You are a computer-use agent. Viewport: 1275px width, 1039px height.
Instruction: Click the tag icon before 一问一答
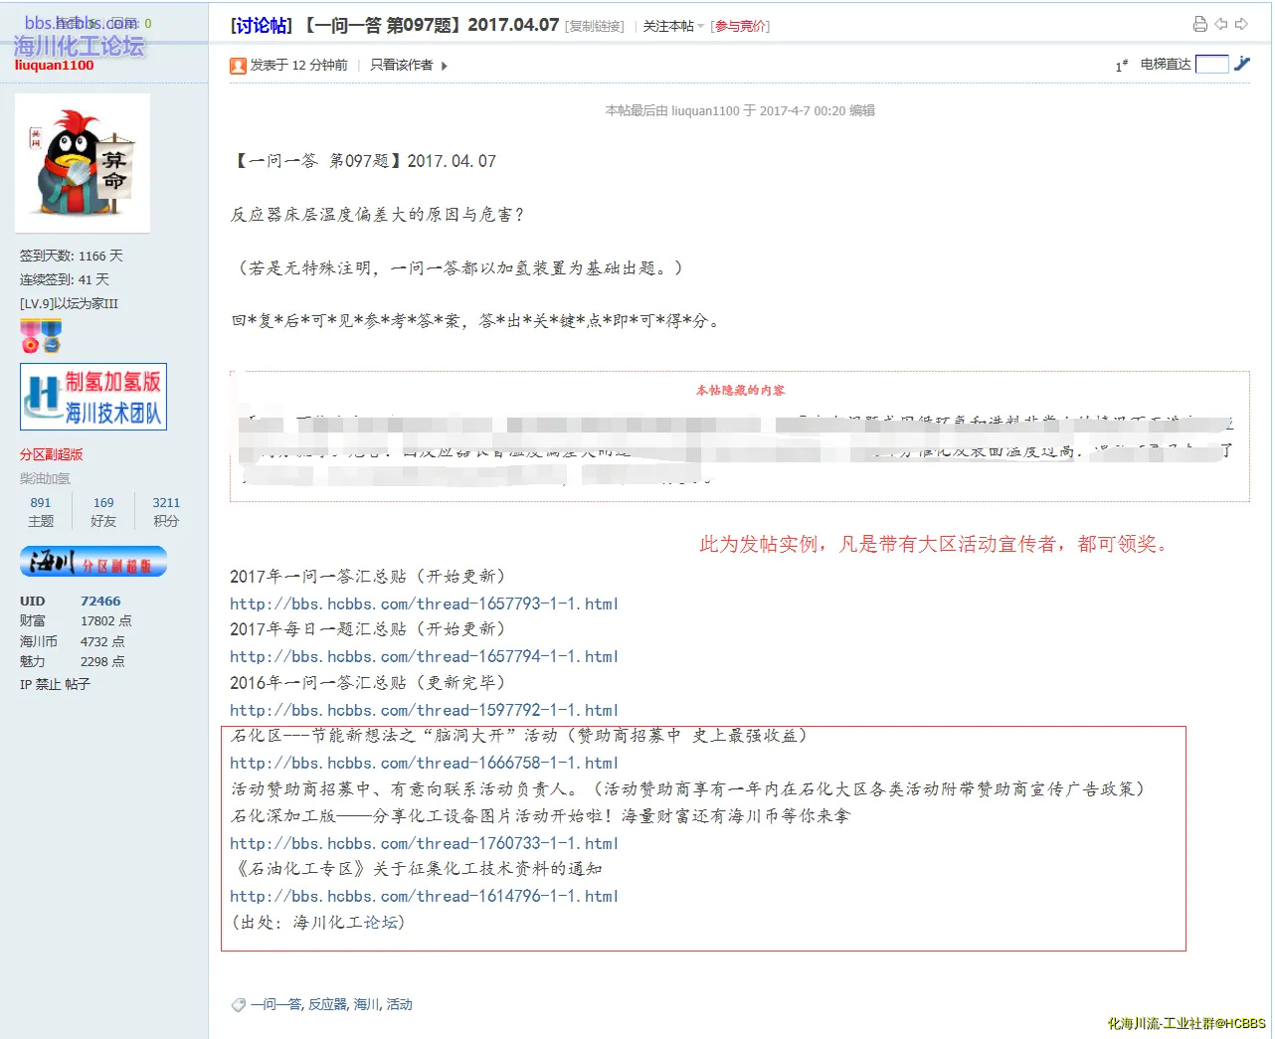click(238, 1005)
